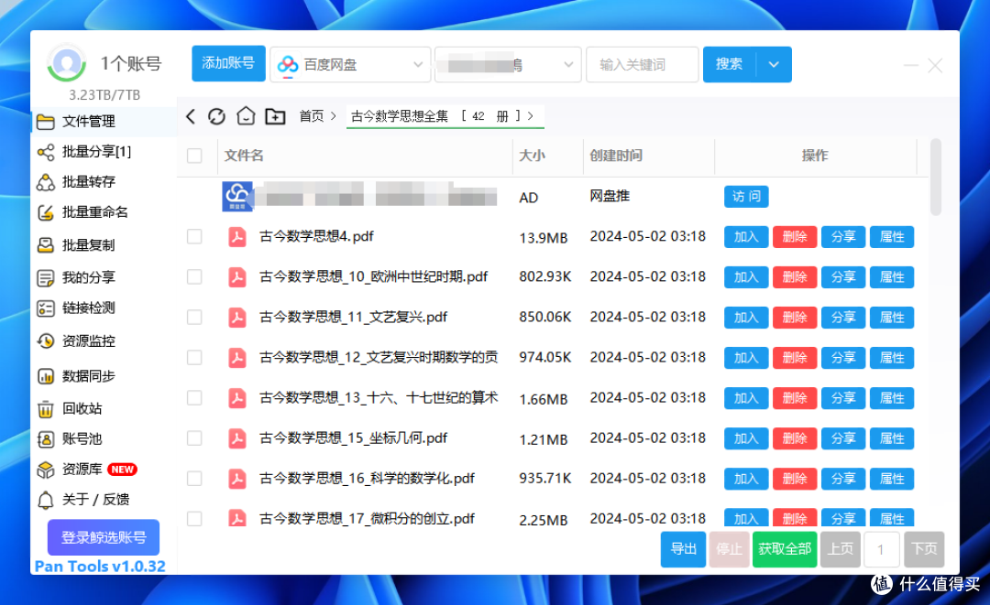Create a new folder icon
The width and height of the screenshot is (990, 605).
[275, 116]
